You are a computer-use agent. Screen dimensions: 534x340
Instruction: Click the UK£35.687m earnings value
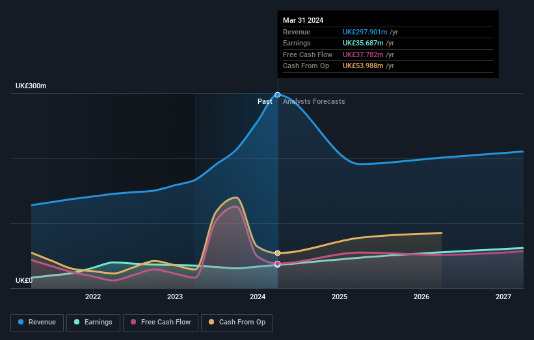(363, 43)
